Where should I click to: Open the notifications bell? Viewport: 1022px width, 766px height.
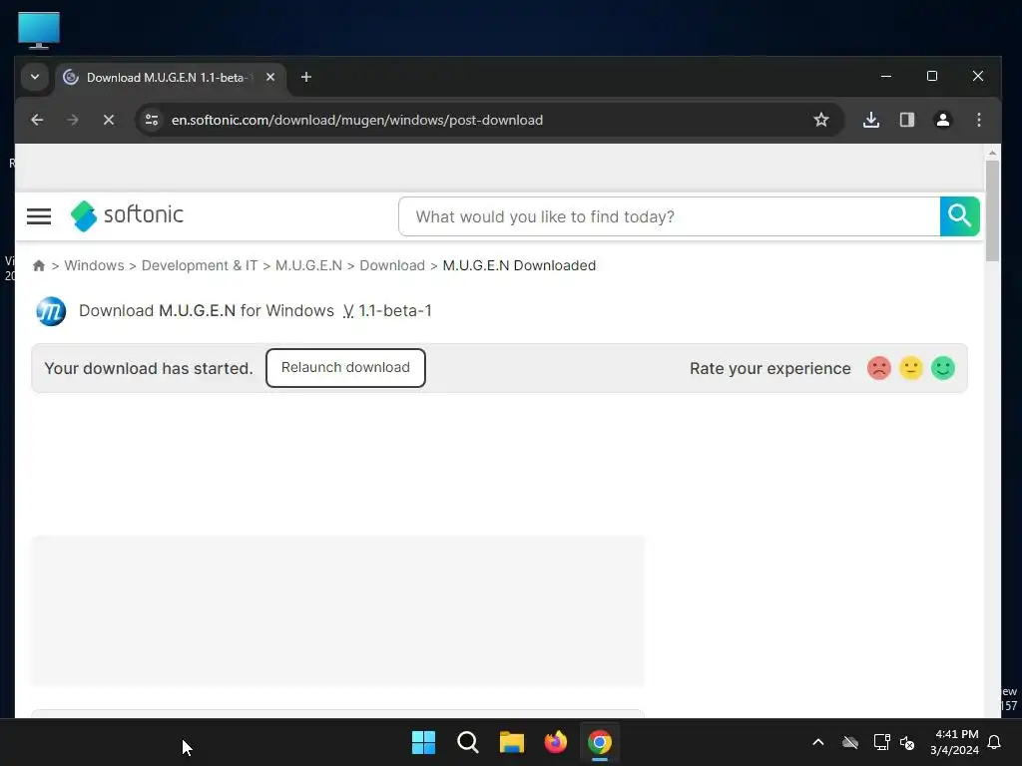995,742
